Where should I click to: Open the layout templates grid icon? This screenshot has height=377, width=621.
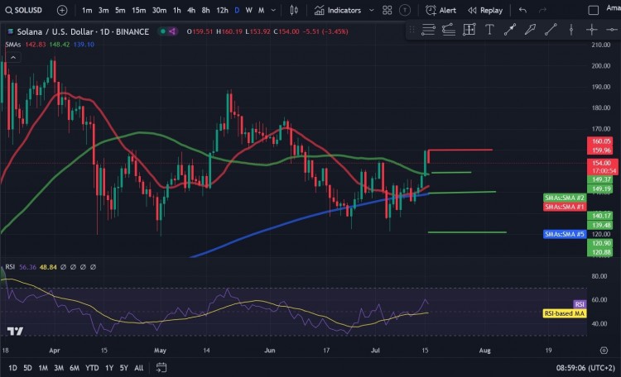388,10
